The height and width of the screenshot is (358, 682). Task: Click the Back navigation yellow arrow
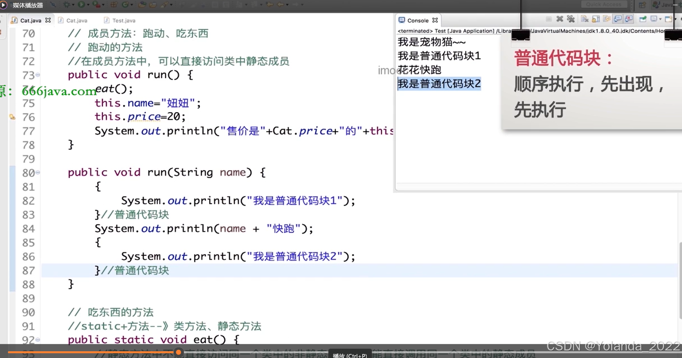pos(281,5)
